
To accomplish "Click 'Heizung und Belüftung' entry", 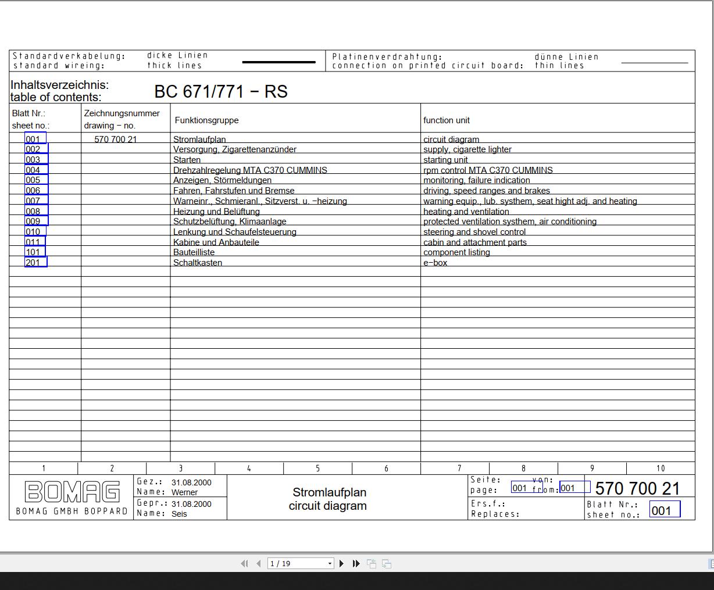I will point(216,212).
